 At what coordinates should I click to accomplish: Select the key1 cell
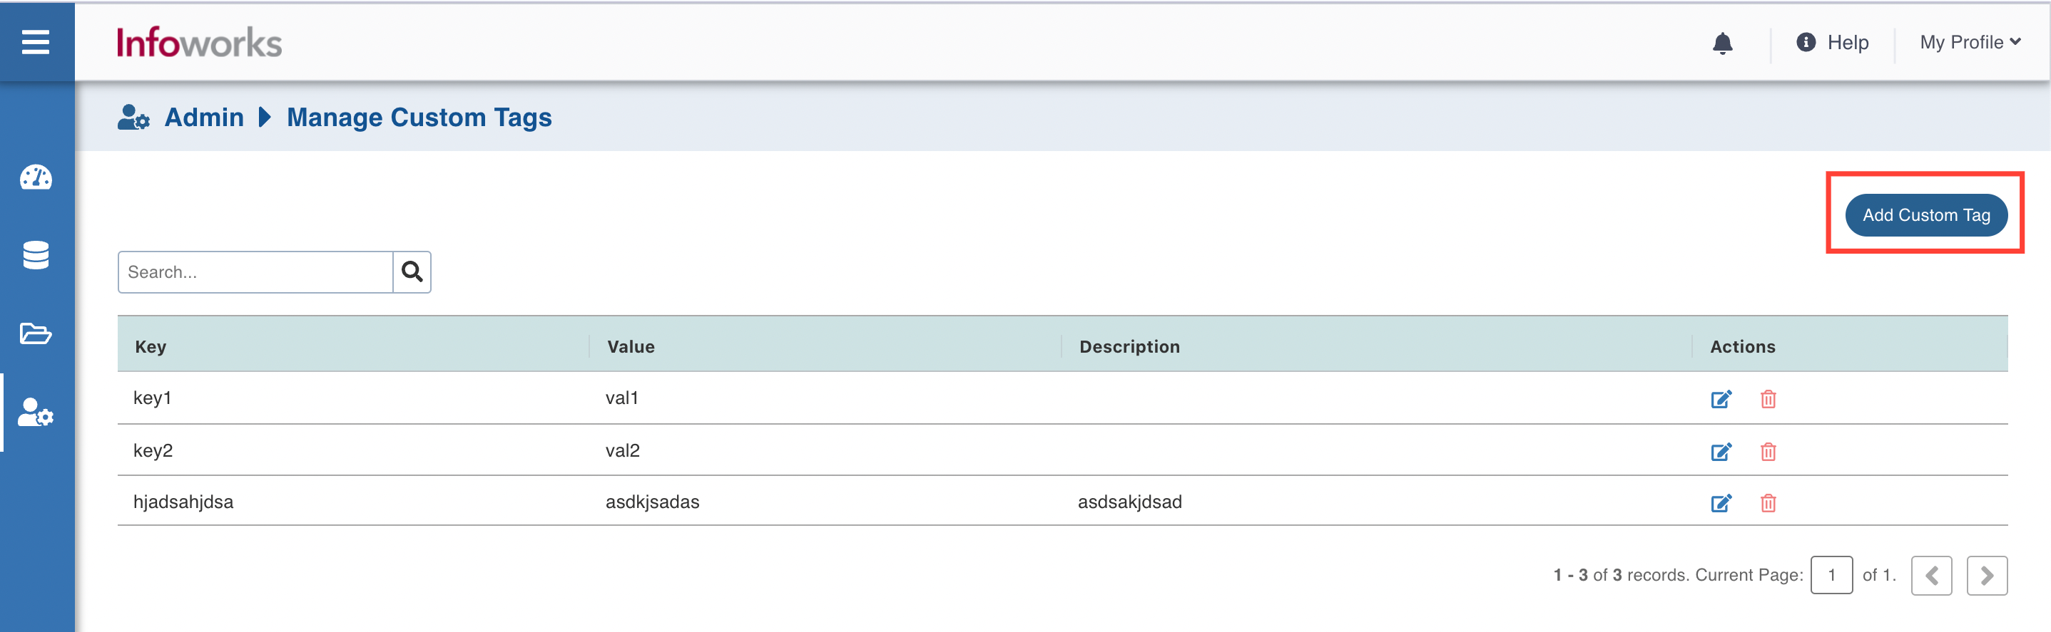152,398
